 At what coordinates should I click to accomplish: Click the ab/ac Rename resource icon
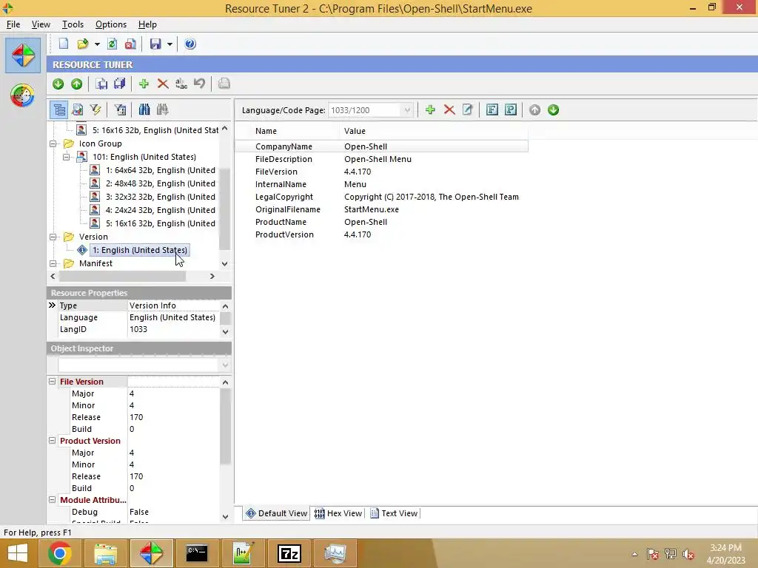pos(181,84)
